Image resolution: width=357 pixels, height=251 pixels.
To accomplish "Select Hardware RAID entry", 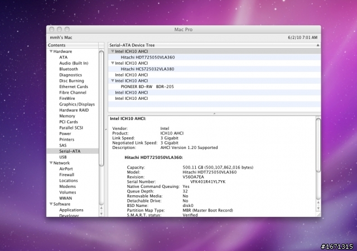I will 74,110.
